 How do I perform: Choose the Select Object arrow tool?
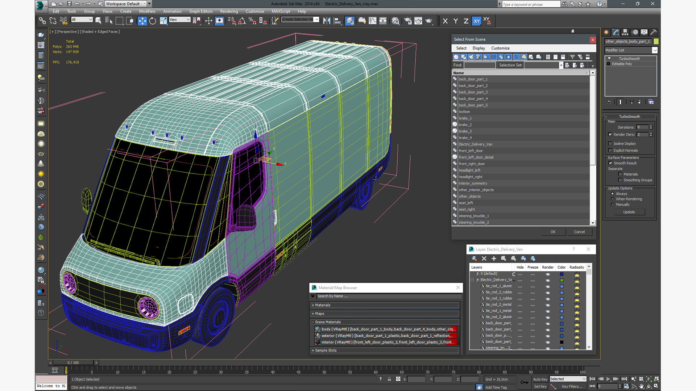(x=98, y=21)
